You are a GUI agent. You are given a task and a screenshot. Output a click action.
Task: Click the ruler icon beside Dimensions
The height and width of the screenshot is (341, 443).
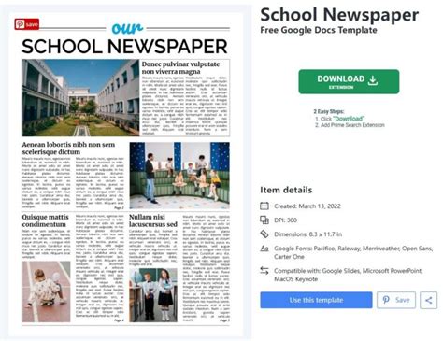tap(264, 234)
